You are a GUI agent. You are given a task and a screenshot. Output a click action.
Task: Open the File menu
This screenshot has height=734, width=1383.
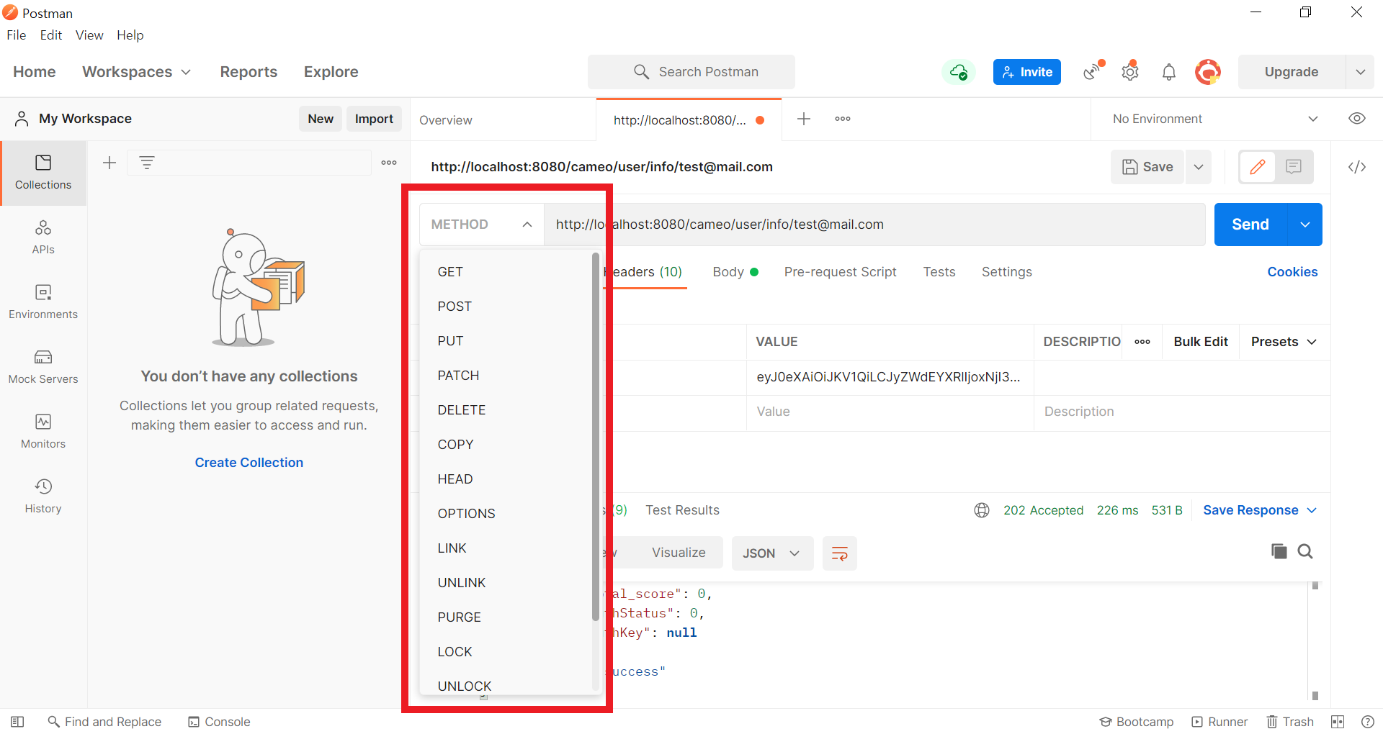[16, 35]
